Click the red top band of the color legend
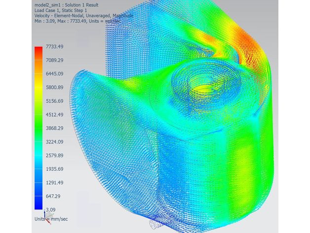The image size is (310, 233). point(39,53)
